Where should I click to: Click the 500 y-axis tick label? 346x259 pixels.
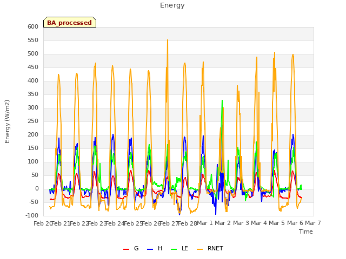coord(33,53)
